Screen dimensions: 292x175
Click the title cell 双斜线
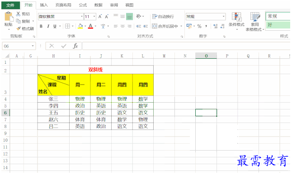(95, 70)
